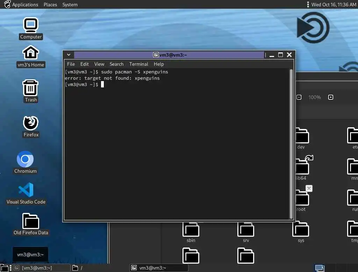The width and height of the screenshot is (358, 272).
Task: Click the zoom in icon in file manager
Action: point(331,97)
